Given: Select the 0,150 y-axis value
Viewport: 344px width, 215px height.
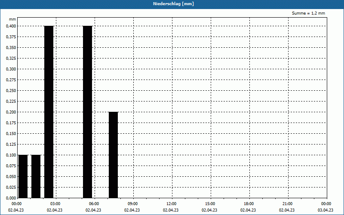Looking at the screenshot, I should tap(11, 134).
